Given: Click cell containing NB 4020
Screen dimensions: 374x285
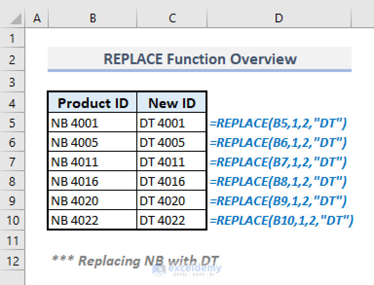Looking at the screenshot, I should 93,200.
